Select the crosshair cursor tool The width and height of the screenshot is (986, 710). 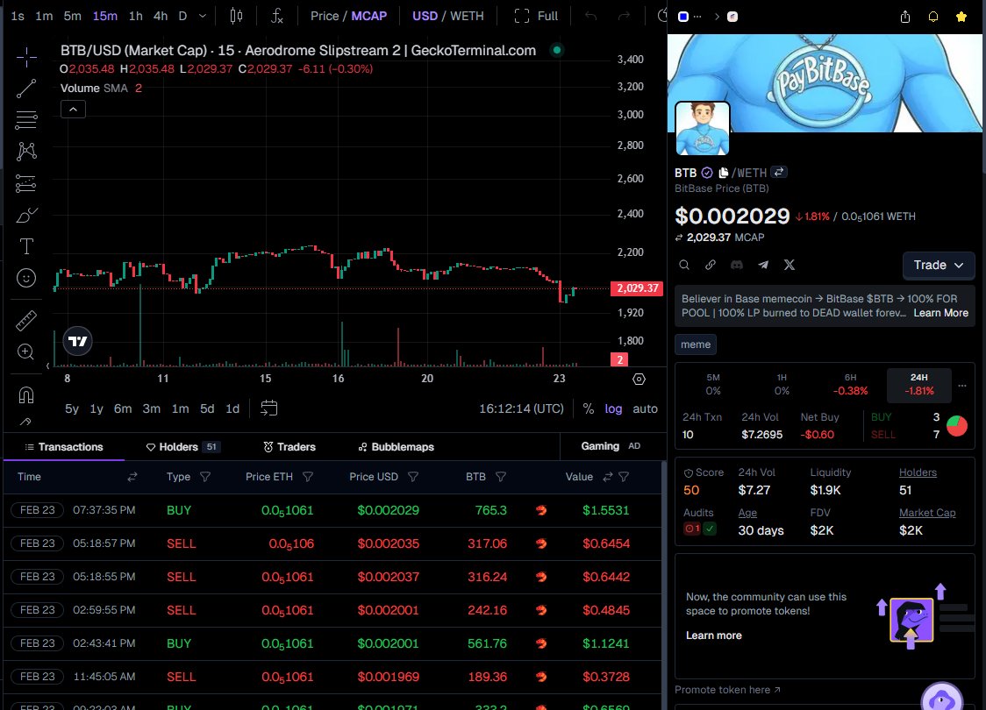coord(25,57)
